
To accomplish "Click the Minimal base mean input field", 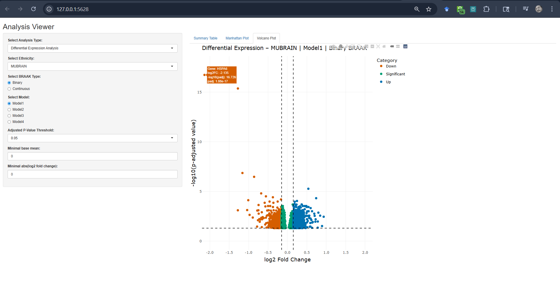I will 92,156.
